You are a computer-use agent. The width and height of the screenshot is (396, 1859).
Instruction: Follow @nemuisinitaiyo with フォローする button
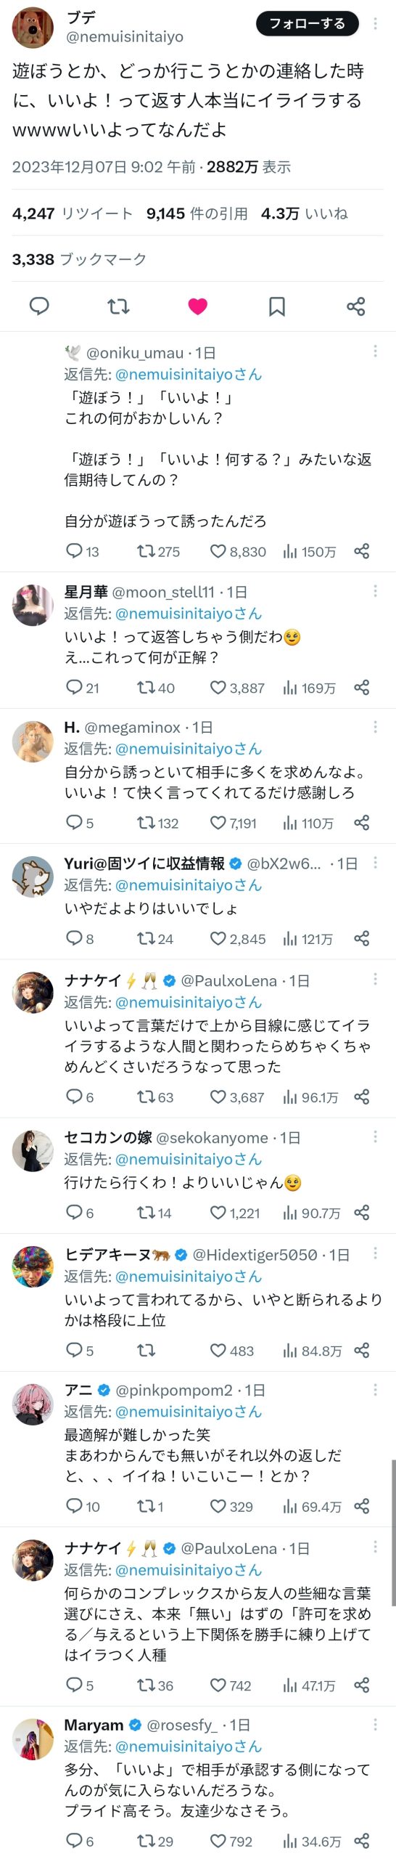tap(307, 24)
